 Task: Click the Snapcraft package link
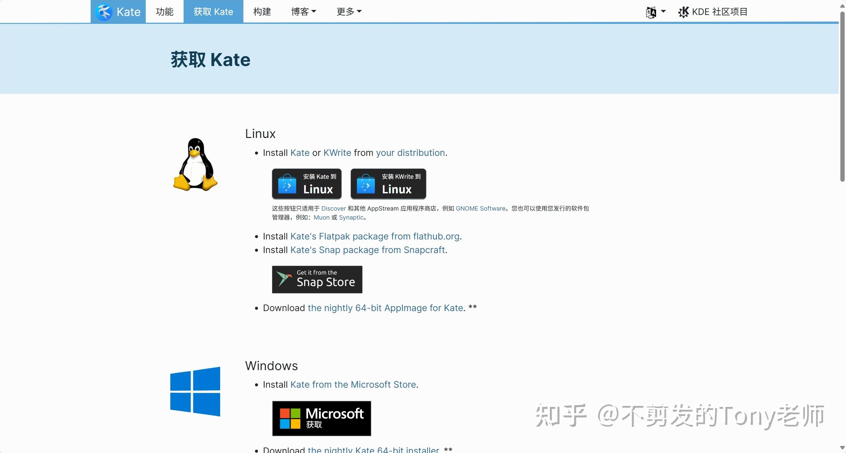pyautogui.click(x=368, y=250)
